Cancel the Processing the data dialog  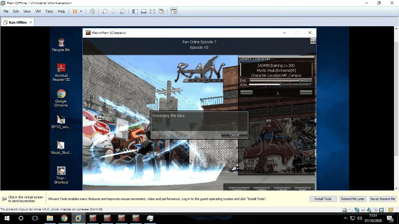pos(234,135)
